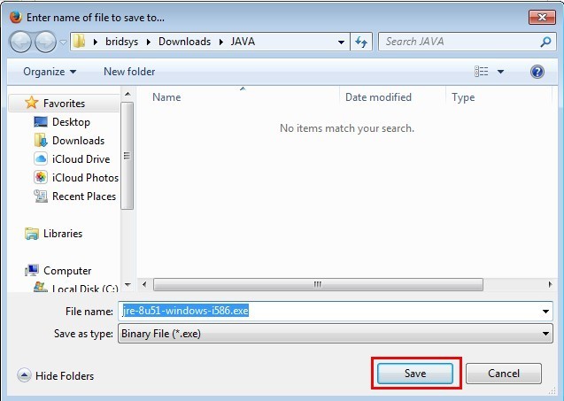Open the File name history dropdown arrow

point(545,312)
